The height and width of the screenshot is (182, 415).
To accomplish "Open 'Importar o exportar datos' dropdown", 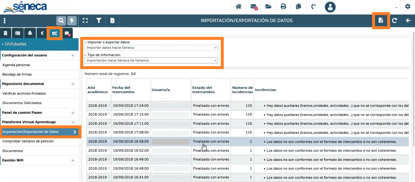I will coord(151,48).
